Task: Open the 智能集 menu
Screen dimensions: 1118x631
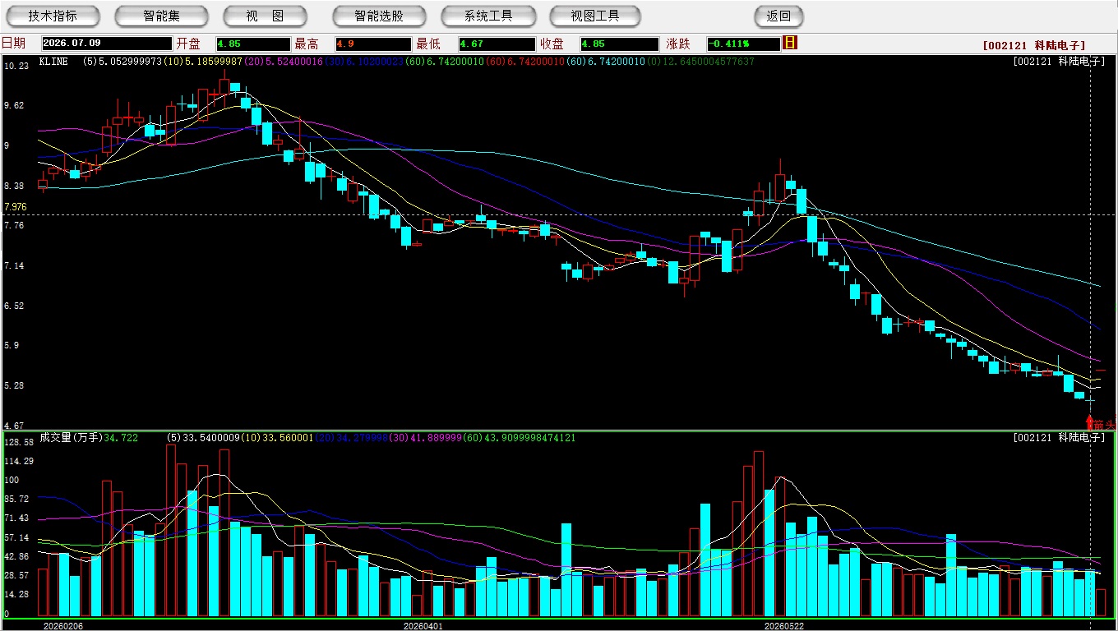Action: (161, 16)
